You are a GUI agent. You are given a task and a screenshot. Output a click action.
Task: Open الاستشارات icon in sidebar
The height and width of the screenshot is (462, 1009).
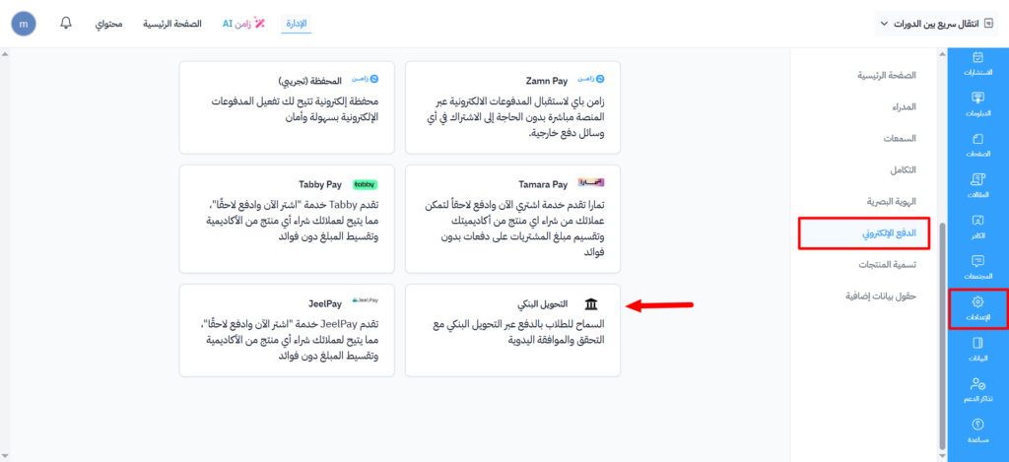(976, 64)
